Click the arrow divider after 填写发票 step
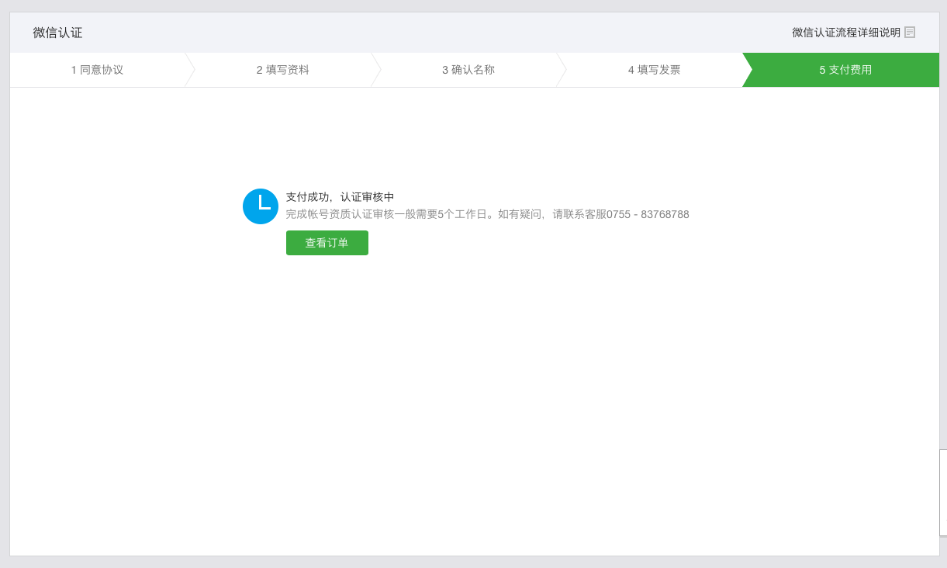This screenshot has width=947, height=568. (x=748, y=69)
